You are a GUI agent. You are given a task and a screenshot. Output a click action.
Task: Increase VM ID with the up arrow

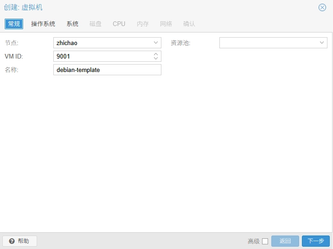(x=156, y=54)
